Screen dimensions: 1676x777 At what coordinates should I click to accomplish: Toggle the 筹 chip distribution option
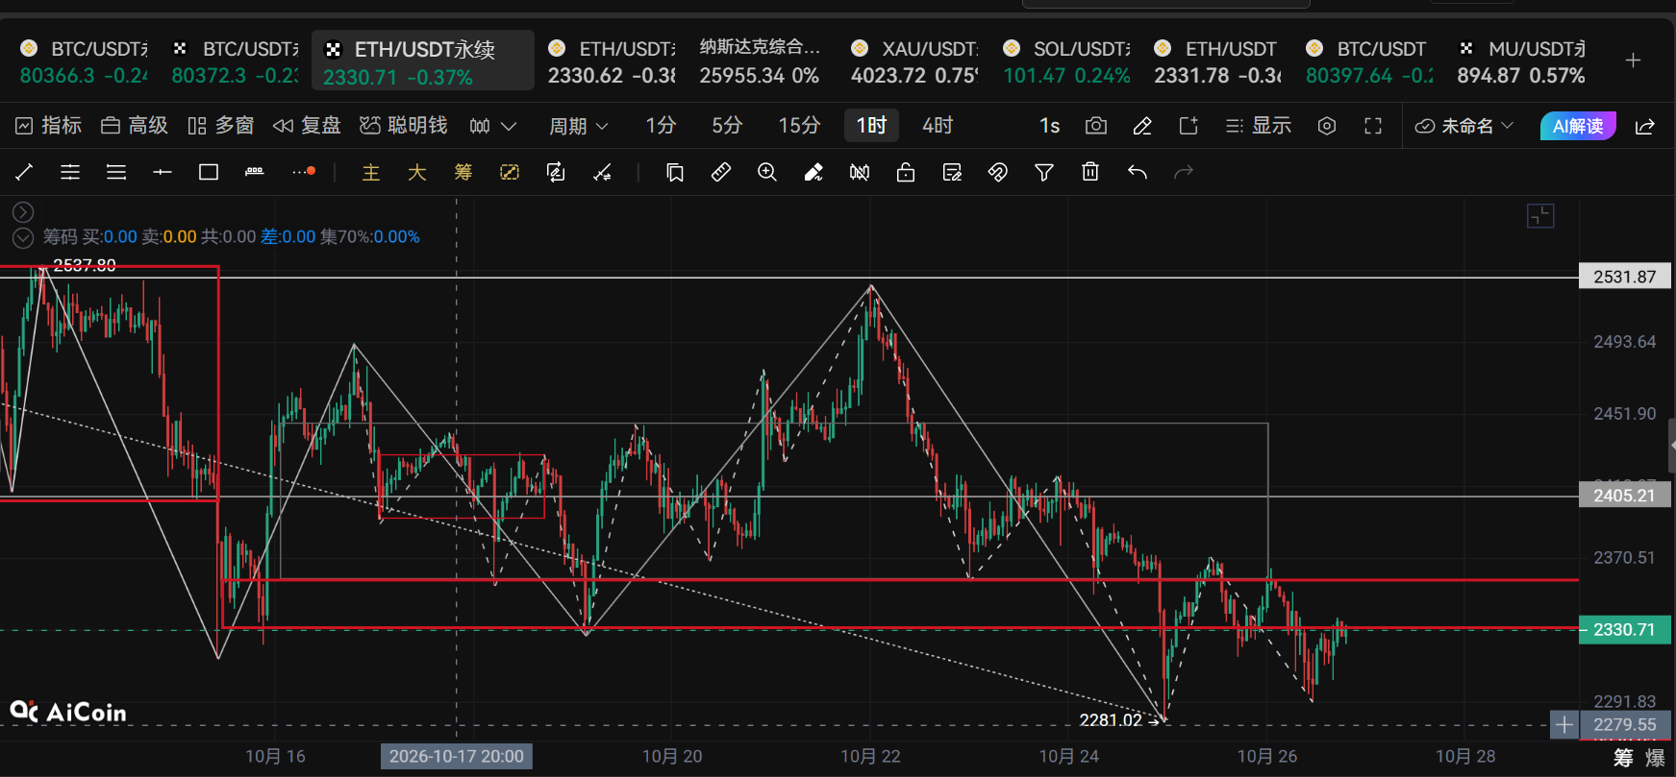click(x=463, y=172)
